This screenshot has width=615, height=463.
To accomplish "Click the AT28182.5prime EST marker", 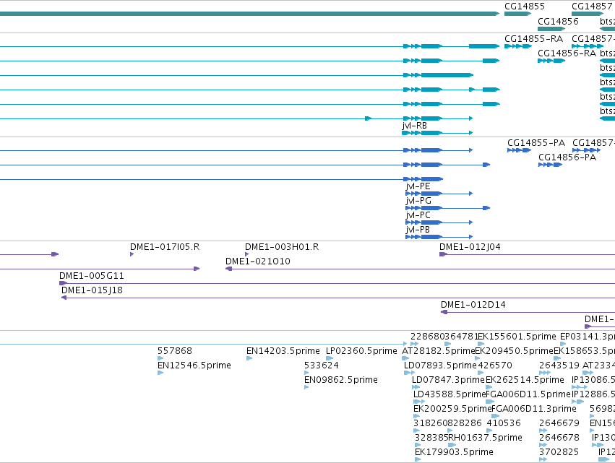I will [405, 358].
